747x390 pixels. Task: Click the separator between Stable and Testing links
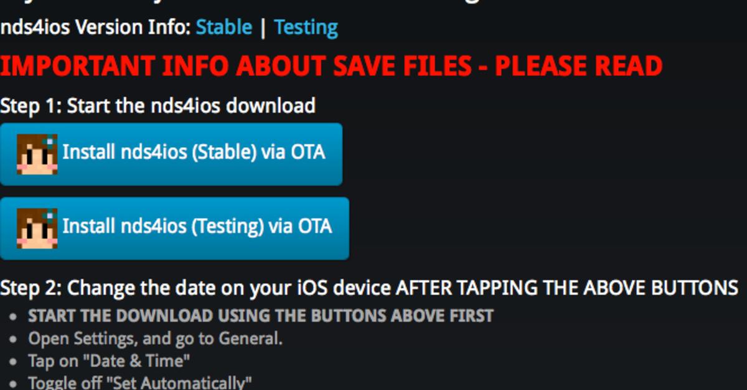click(x=265, y=27)
